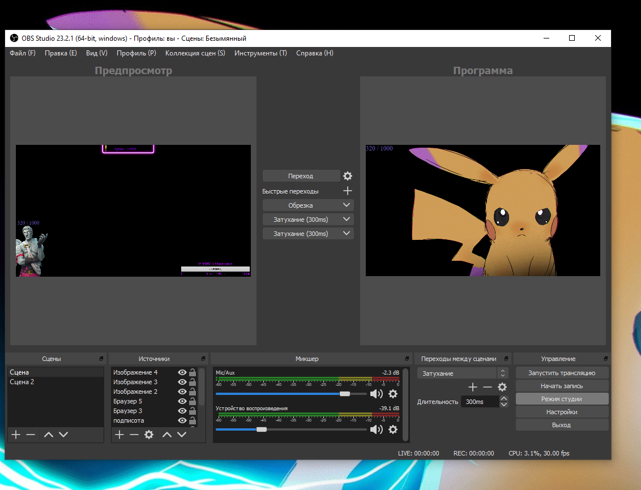
Task: Remove scene transition with minus icon
Action: (488, 386)
